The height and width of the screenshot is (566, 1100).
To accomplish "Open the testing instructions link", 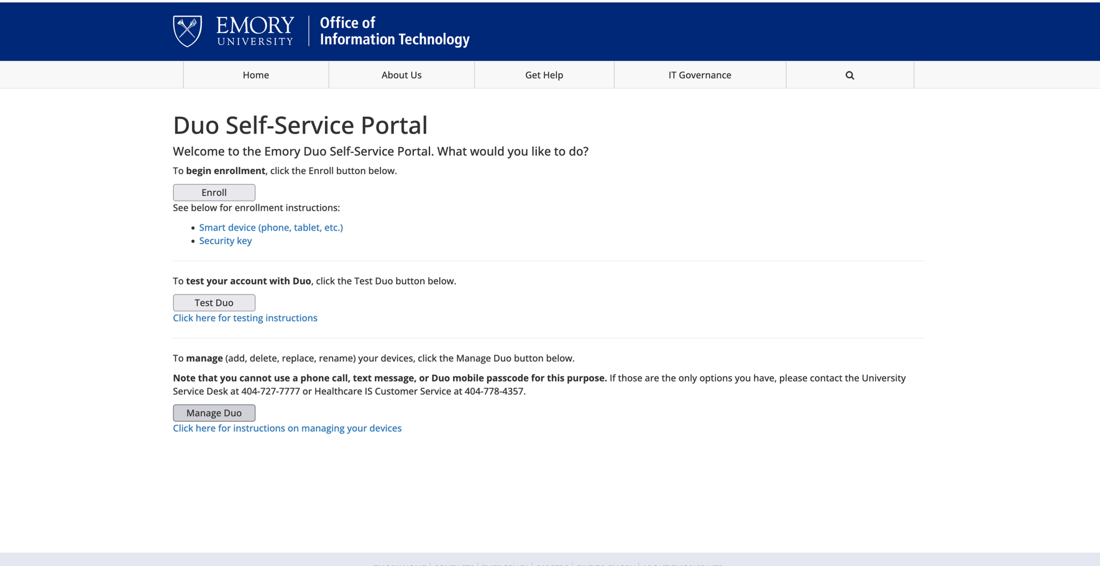I will (x=245, y=318).
